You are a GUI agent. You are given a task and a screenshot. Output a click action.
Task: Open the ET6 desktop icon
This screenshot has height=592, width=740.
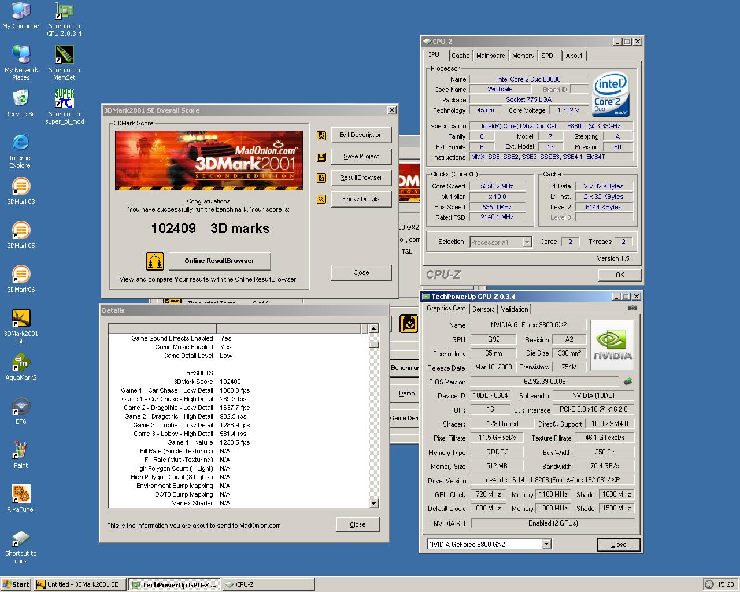(21, 411)
